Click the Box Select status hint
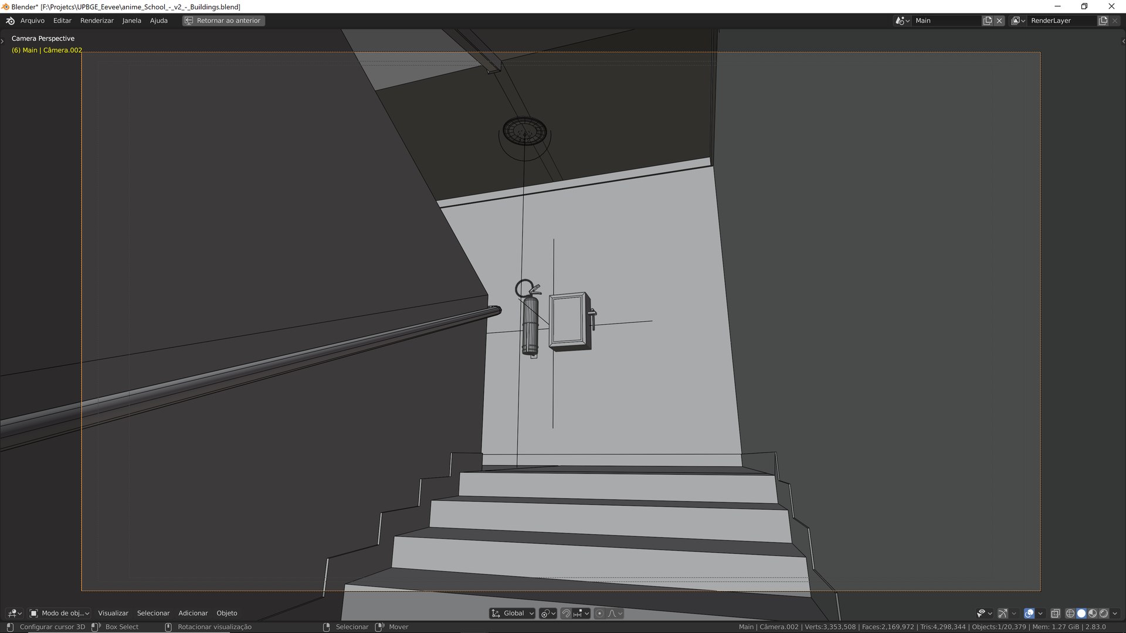 point(122,627)
